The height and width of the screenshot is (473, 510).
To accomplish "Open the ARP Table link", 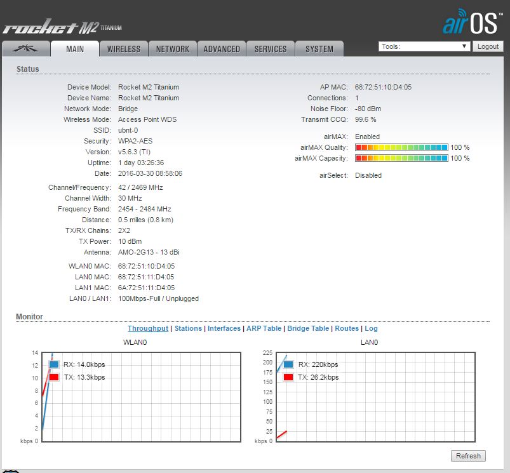I will coord(264,328).
